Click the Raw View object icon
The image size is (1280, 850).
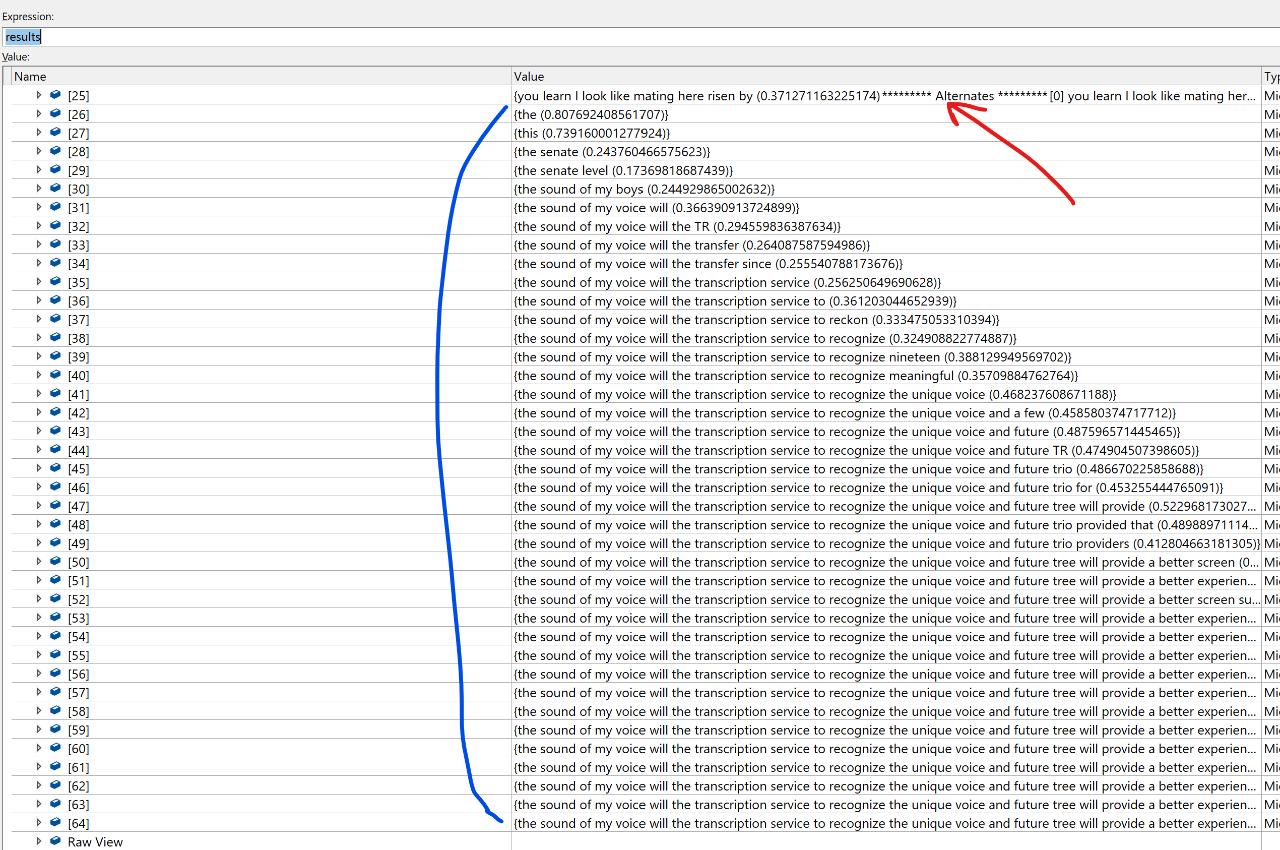tap(55, 841)
